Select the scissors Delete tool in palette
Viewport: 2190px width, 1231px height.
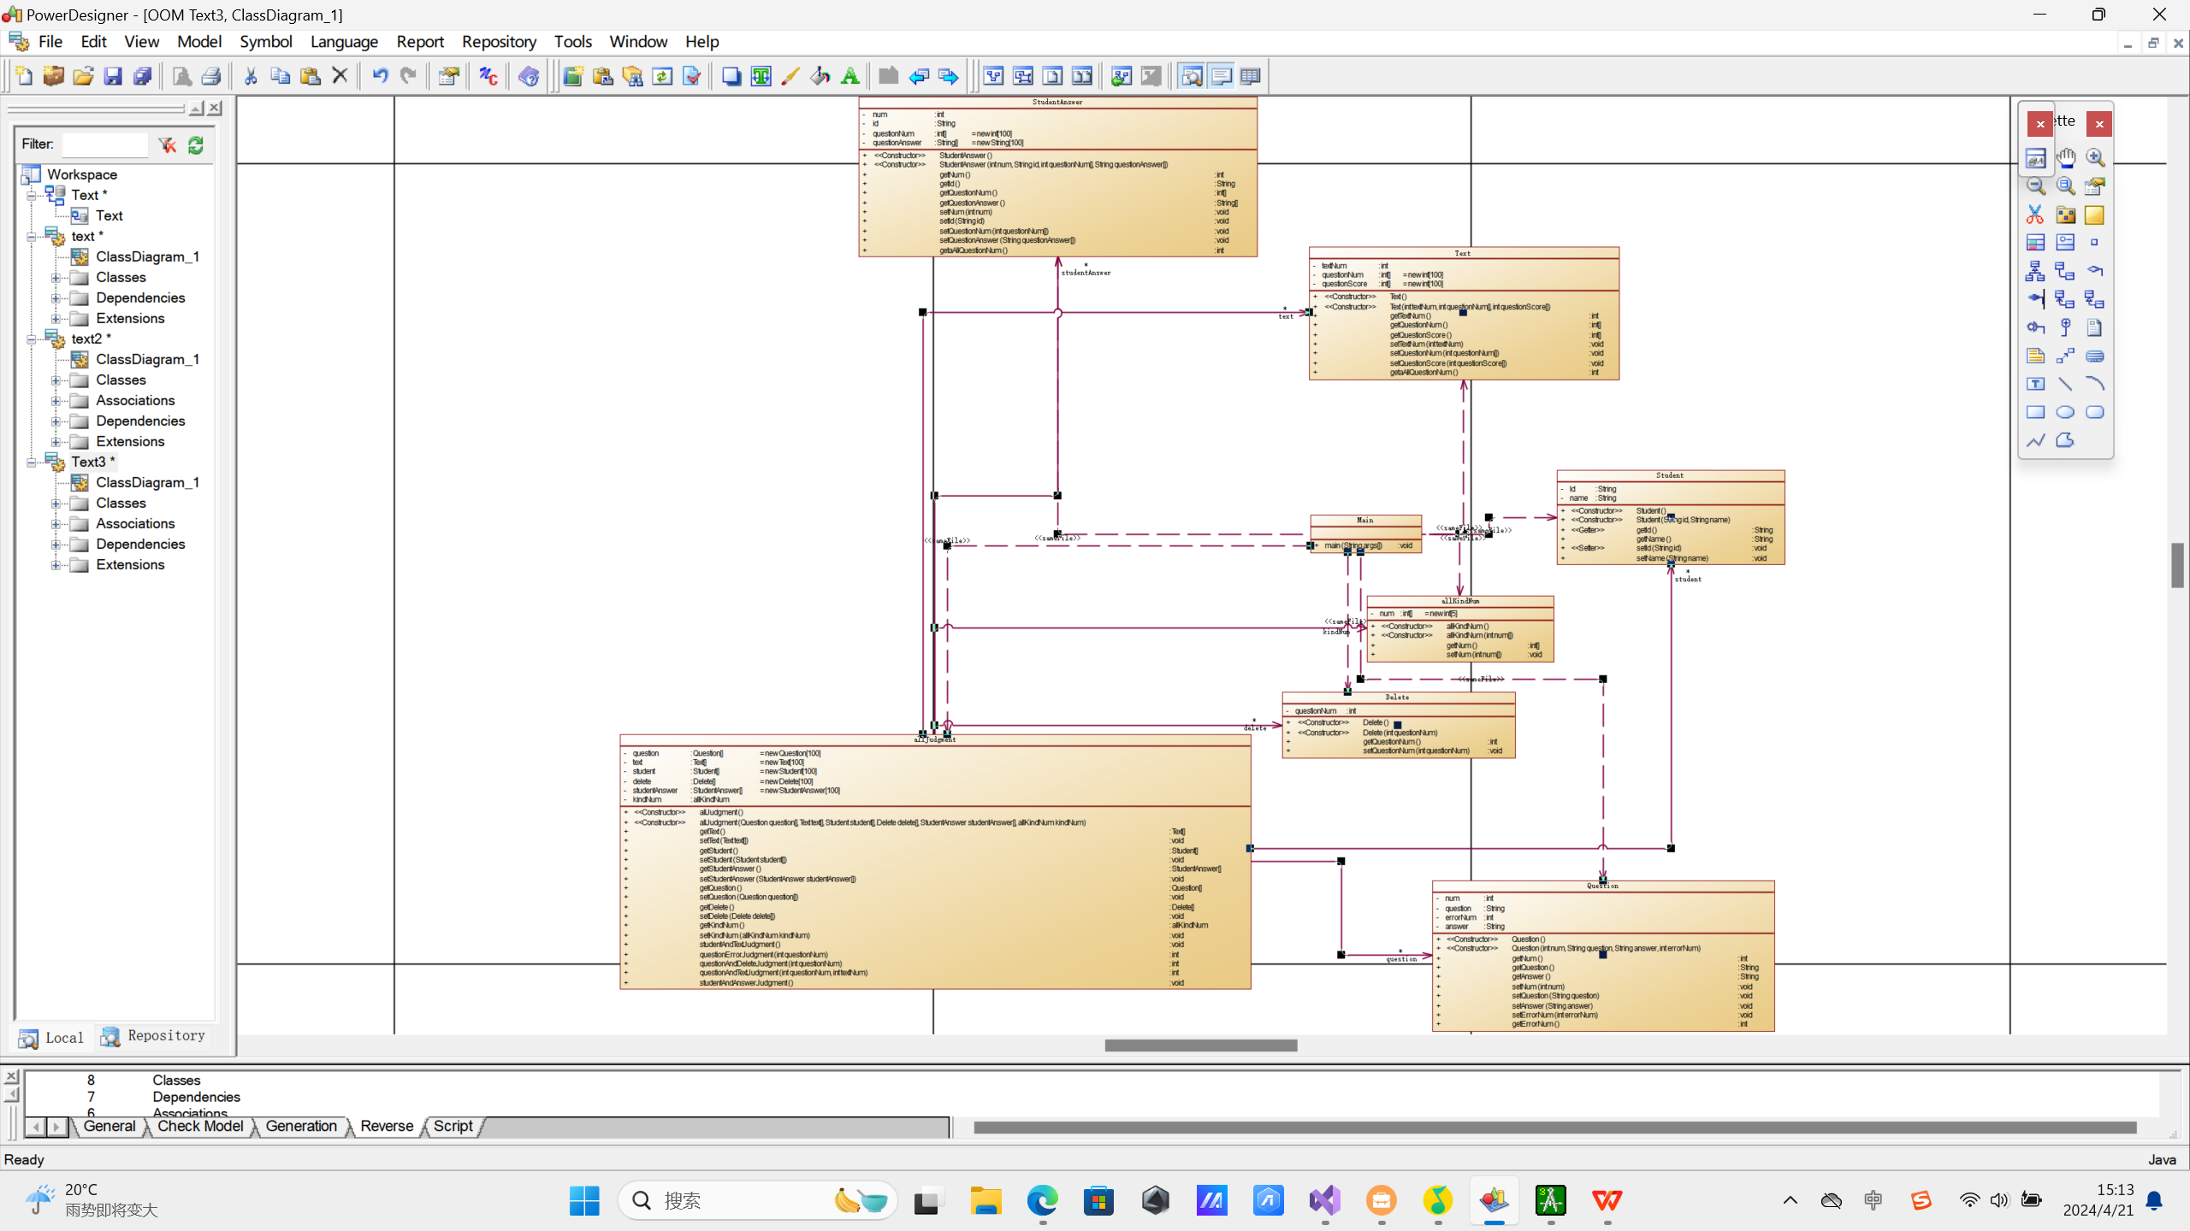click(x=2035, y=215)
